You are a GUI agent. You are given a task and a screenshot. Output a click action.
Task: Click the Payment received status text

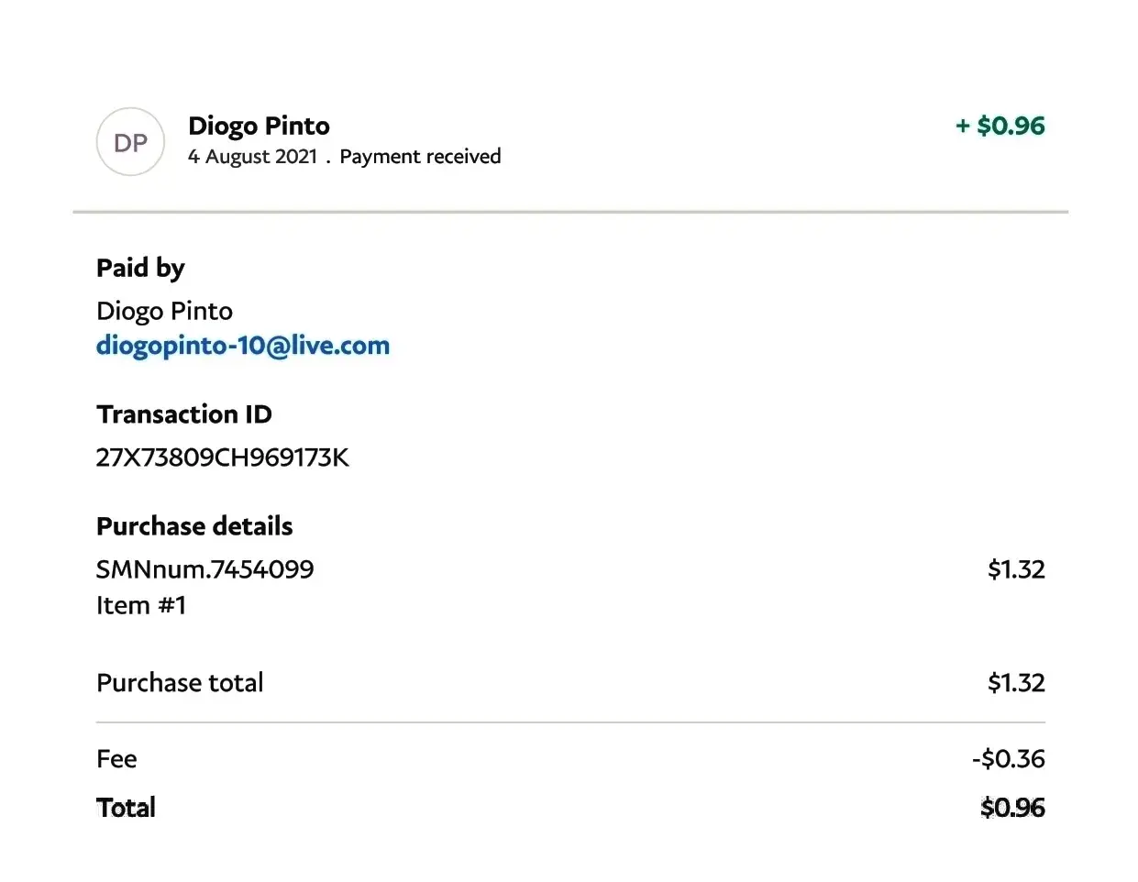tap(420, 157)
